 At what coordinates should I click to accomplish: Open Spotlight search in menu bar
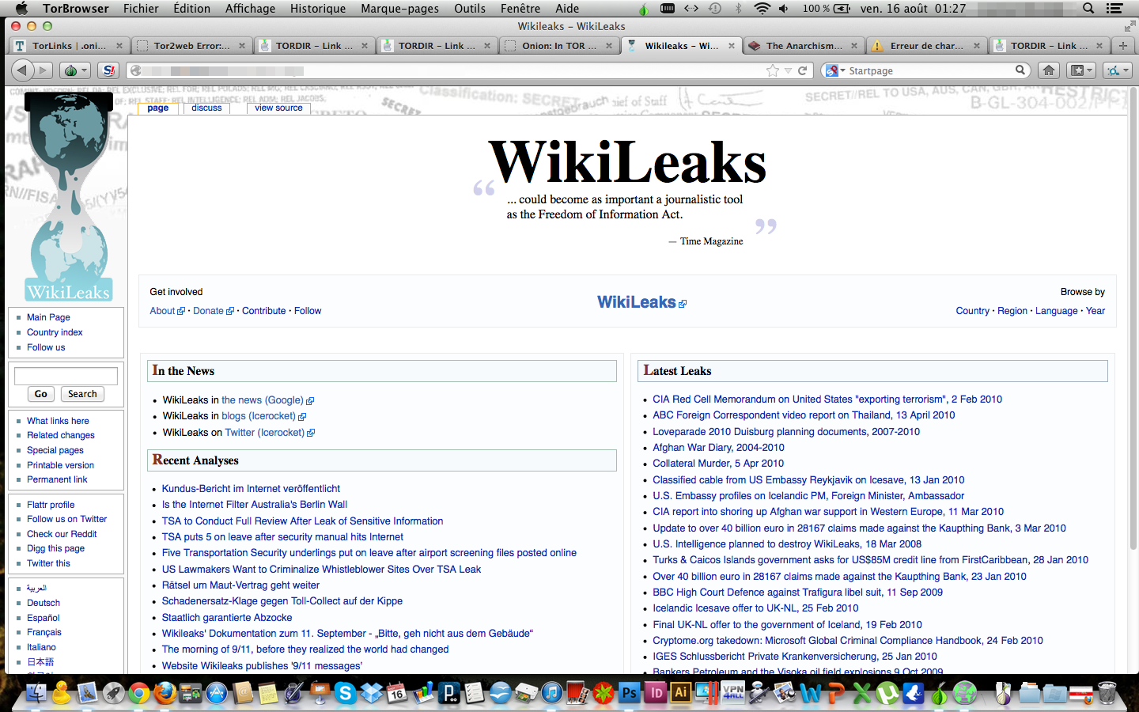coord(1088,9)
